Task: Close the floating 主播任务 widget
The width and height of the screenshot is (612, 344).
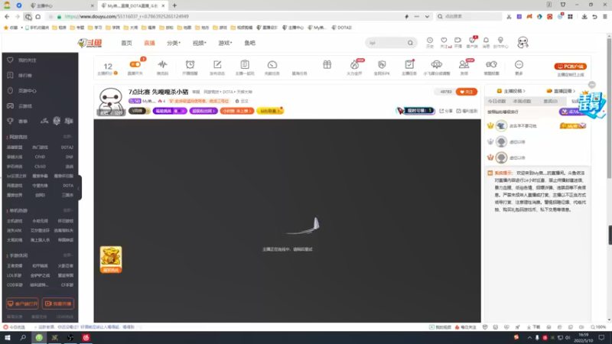Action: click(x=591, y=85)
